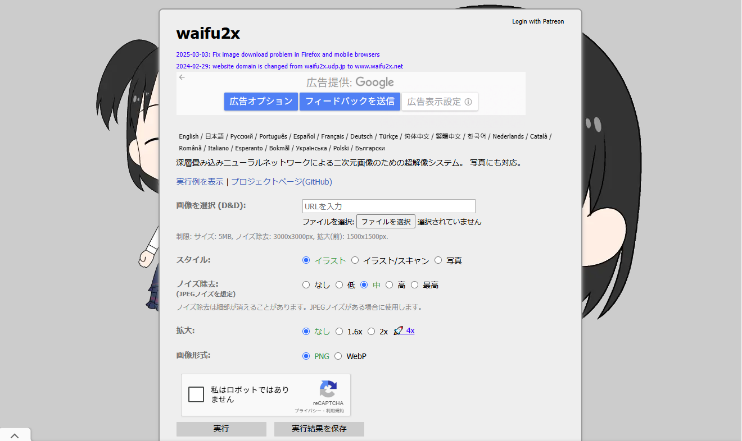
Task: Select WebP image format
Action: (x=338, y=356)
